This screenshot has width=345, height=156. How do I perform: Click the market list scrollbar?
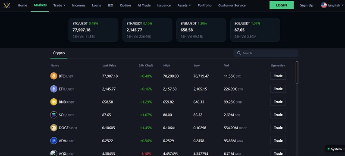[x=297, y=72]
